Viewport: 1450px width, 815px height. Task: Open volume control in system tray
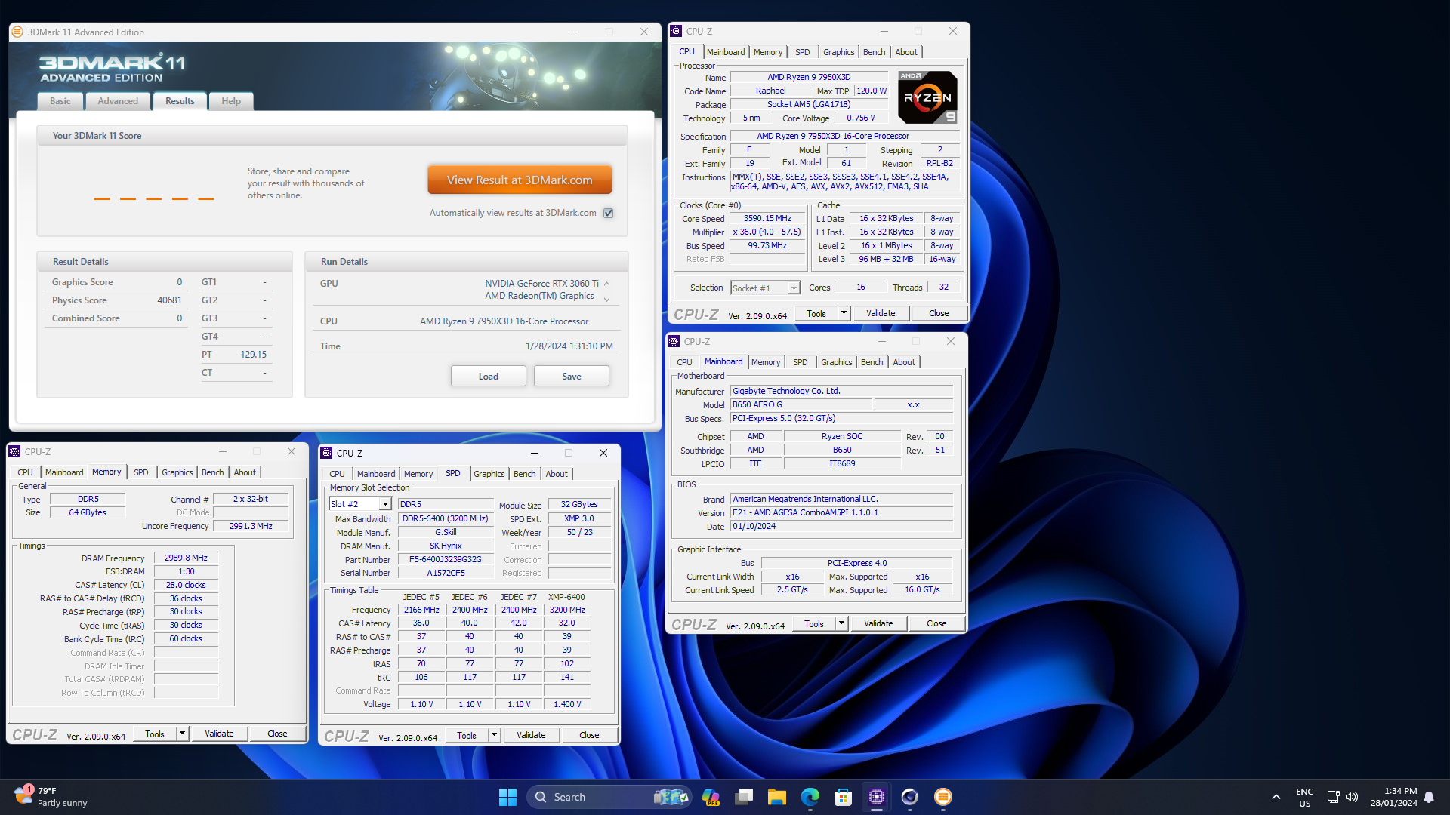(1352, 797)
